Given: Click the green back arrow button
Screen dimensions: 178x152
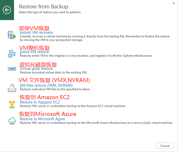Looking at the screenshot, I should point(7,10).
